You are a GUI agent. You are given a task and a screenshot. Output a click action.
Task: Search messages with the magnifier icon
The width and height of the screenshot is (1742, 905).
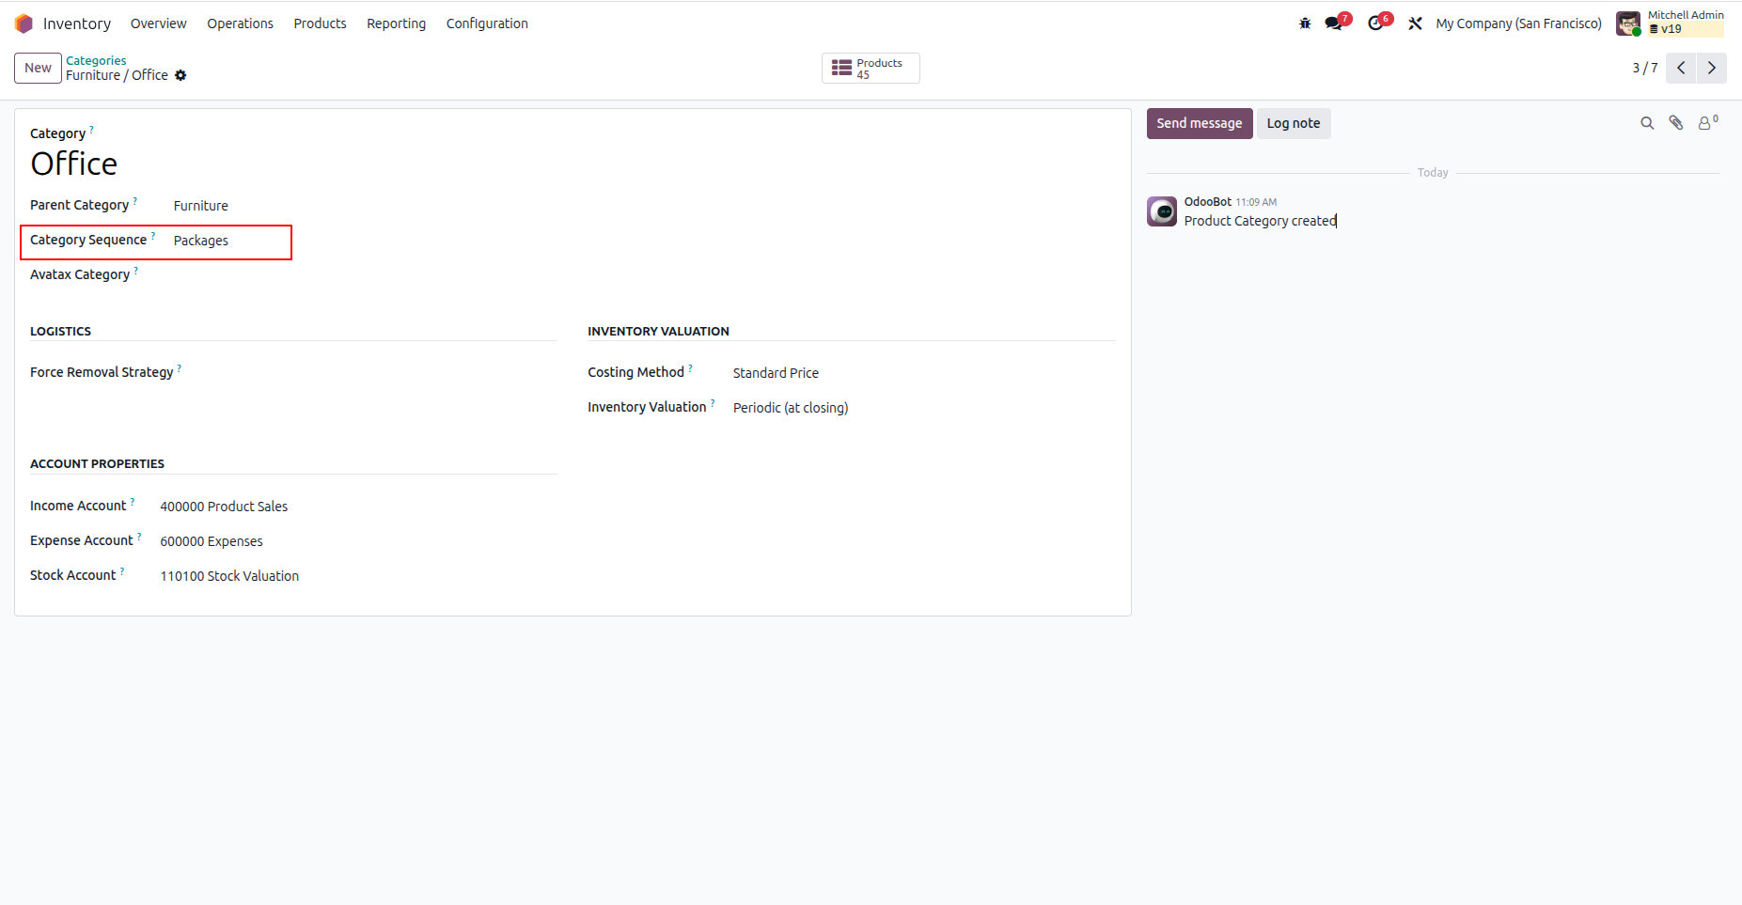click(x=1647, y=123)
